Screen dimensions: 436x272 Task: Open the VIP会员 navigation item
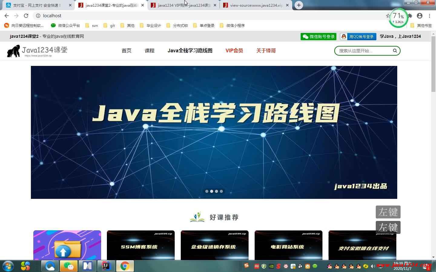click(234, 51)
